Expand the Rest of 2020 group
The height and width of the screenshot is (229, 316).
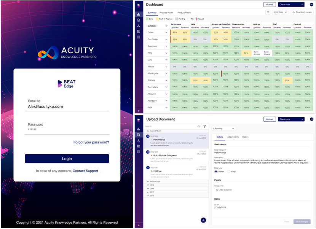click(x=148, y=181)
